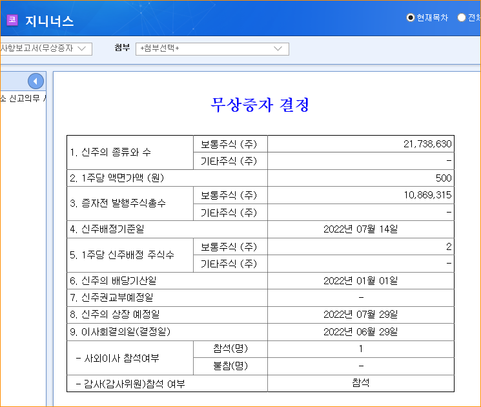The width and height of the screenshot is (481, 407).
Task: Click the 불참(명) sub-label cell
Action: pyautogui.click(x=230, y=366)
